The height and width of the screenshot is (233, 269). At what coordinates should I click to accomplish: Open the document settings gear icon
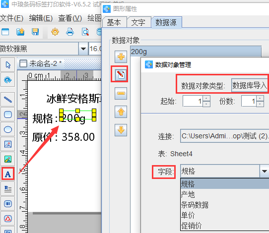click(55, 32)
